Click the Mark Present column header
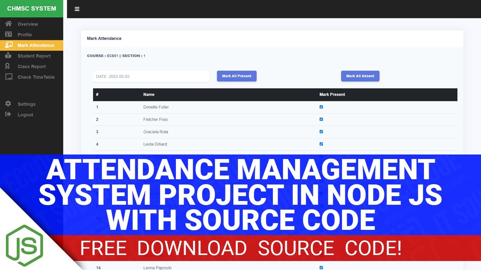Screen dimensions: 481x270 (x=332, y=94)
